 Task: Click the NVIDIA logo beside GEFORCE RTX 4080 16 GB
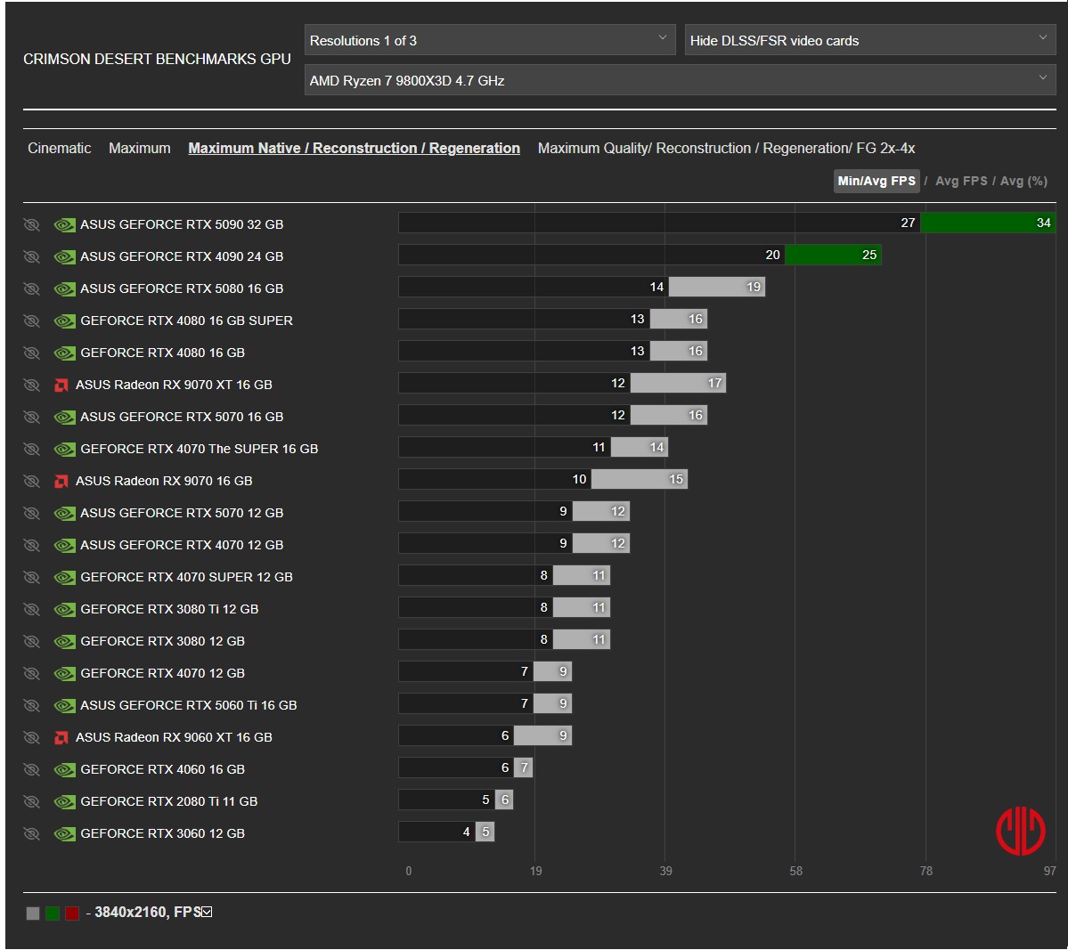pyautogui.click(x=65, y=353)
